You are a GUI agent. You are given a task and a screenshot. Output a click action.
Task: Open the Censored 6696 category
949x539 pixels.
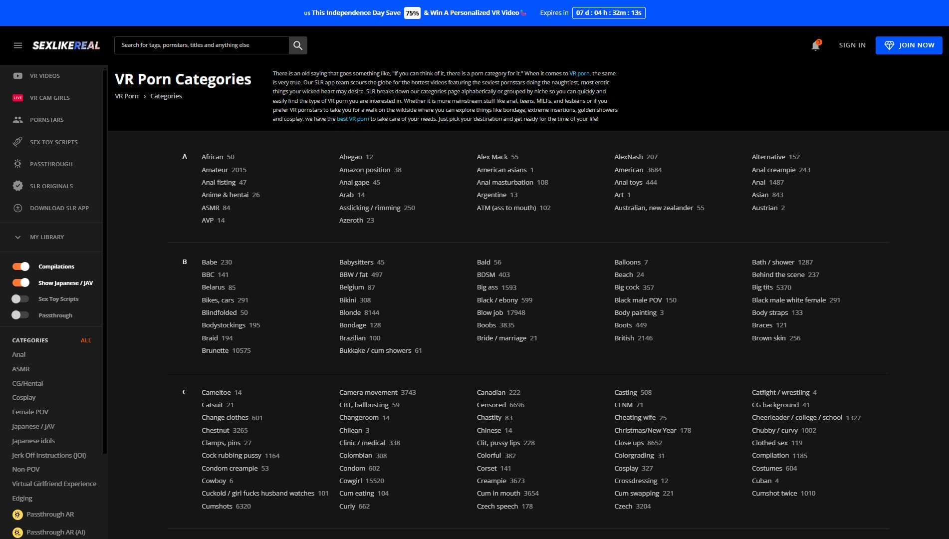[500, 405]
